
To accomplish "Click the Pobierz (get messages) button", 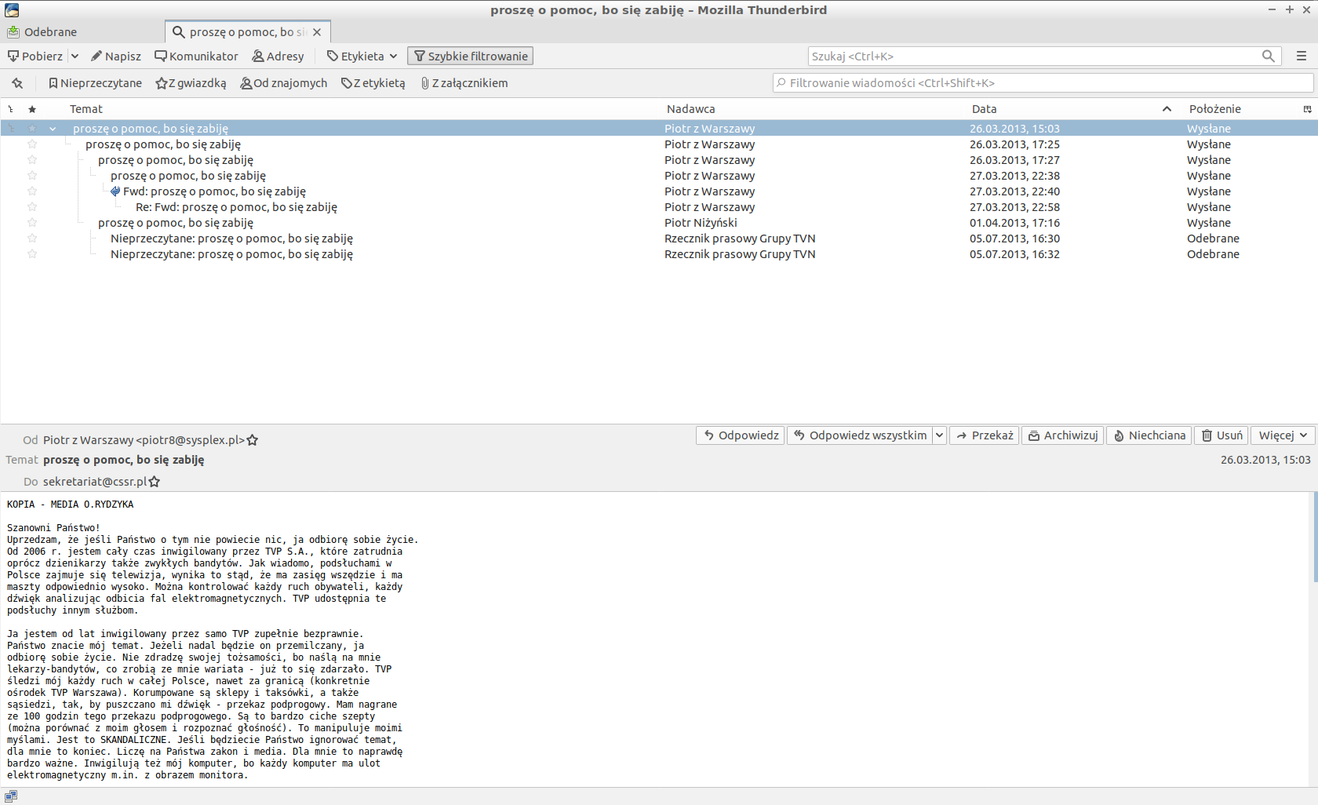I will (x=35, y=56).
